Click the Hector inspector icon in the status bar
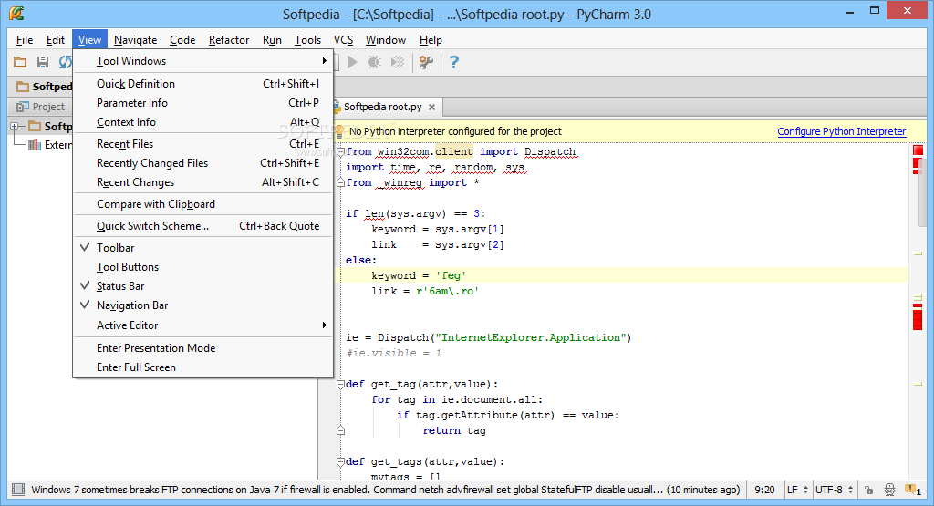This screenshot has height=506, width=934. pos(889,490)
